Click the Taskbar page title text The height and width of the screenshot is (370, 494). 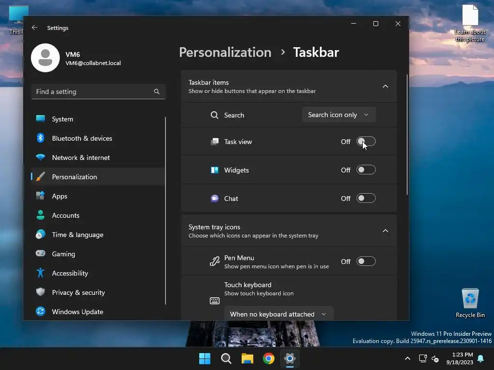click(316, 52)
